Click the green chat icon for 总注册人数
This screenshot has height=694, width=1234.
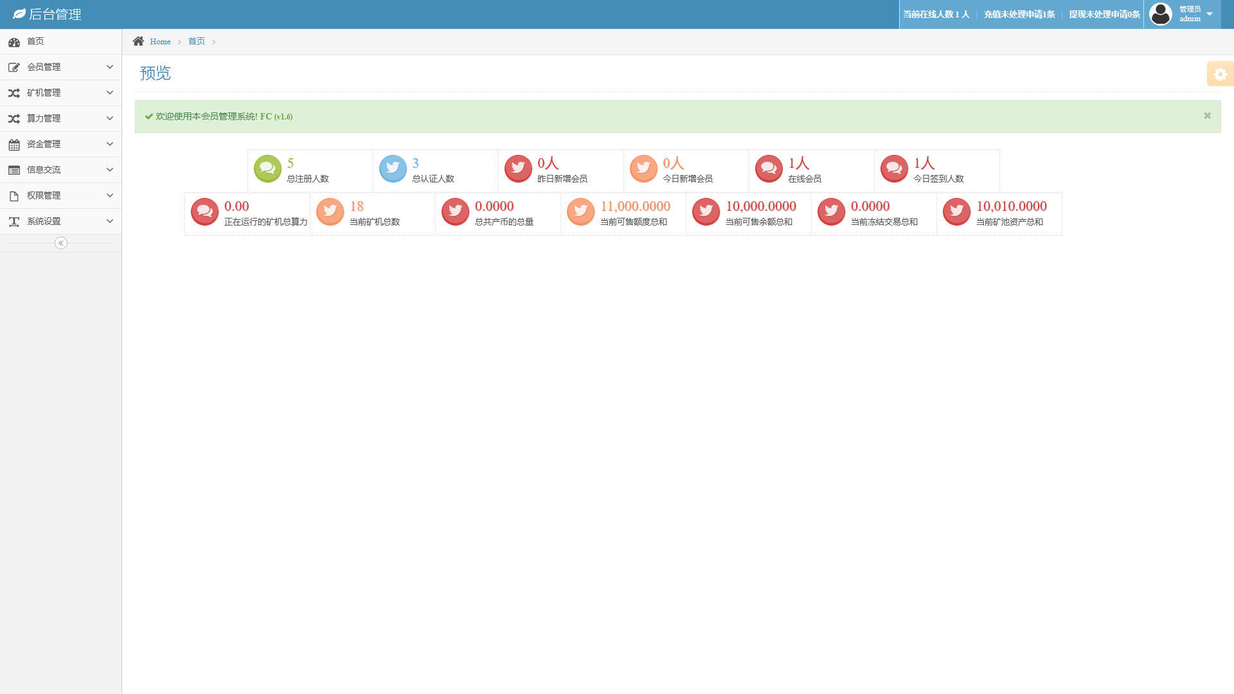pos(267,168)
